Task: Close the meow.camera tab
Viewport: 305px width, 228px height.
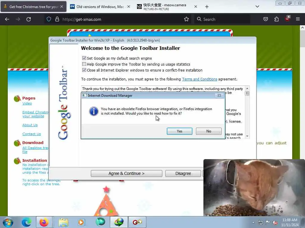Action: 196,7
